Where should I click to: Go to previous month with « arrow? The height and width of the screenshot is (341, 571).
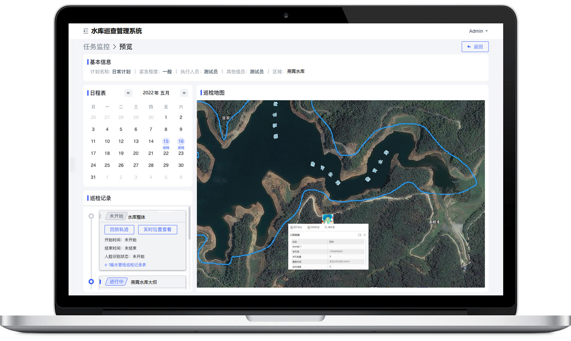pyautogui.click(x=128, y=93)
